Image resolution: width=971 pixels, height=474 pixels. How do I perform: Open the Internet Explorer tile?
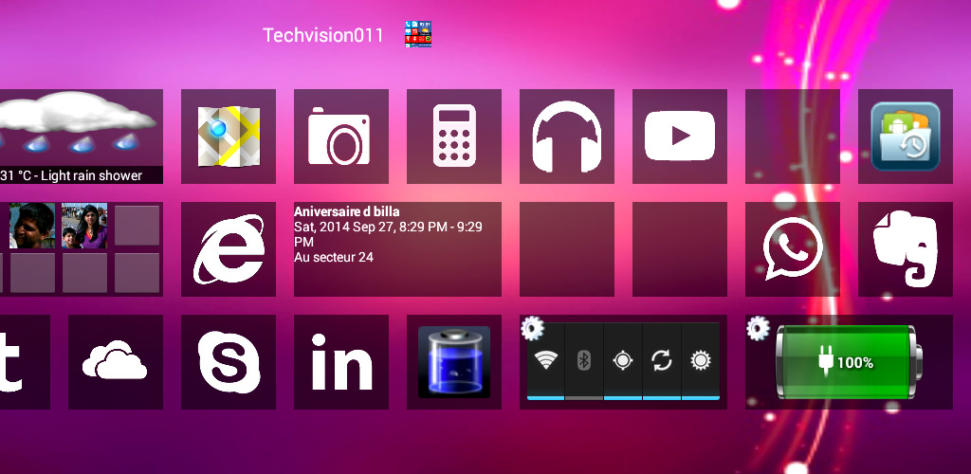[228, 249]
